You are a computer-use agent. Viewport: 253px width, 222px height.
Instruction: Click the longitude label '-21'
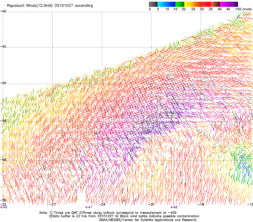click(x=151, y=205)
